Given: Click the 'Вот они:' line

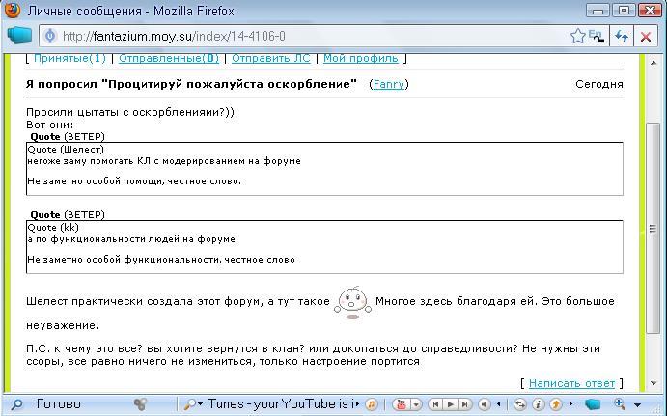Looking at the screenshot, I should coord(50,125).
